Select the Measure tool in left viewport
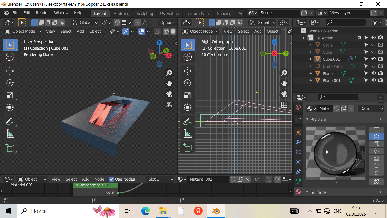 pyautogui.click(x=10, y=133)
